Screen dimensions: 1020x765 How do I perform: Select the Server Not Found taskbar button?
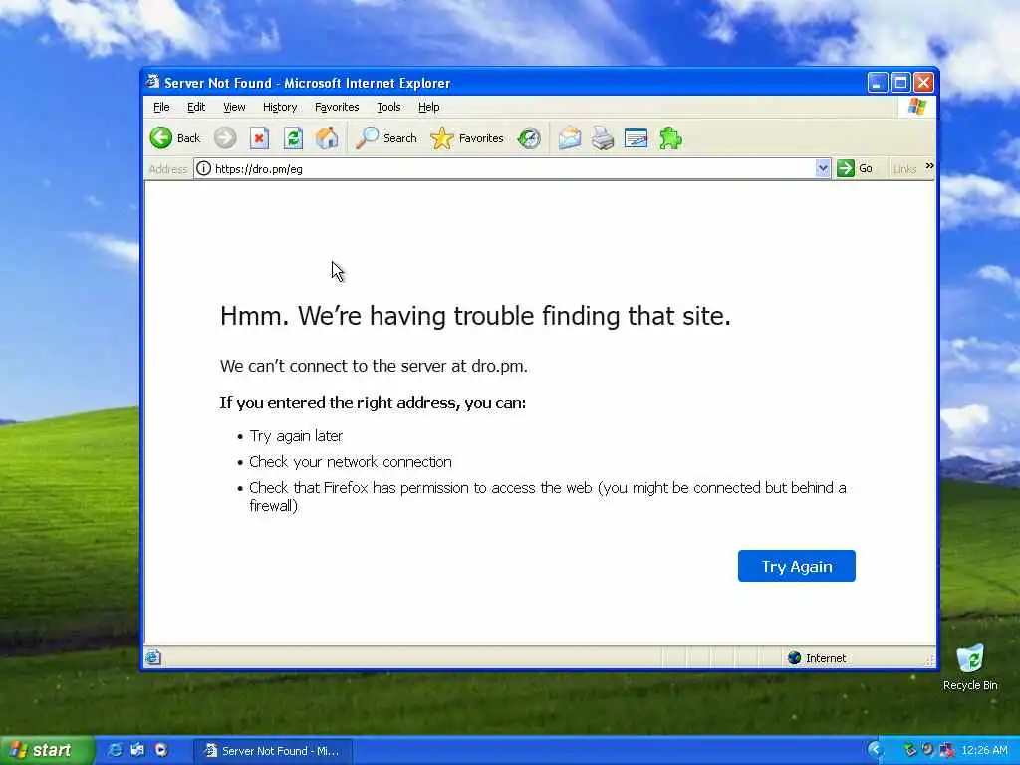(273, 751)
